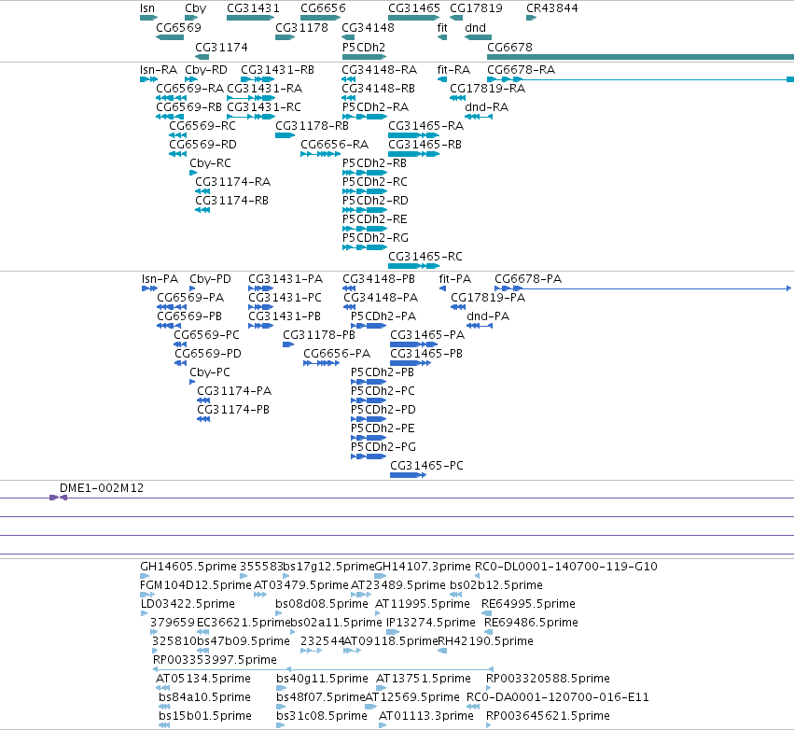Open transcript CG31174-RA
The image size is (794, 730).
[x=202, y=191]
